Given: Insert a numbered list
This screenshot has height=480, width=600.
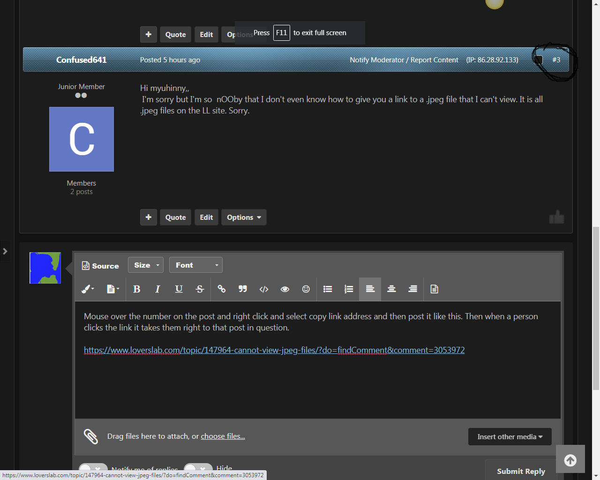Looking at the screenshot, I should click(349, 289).
